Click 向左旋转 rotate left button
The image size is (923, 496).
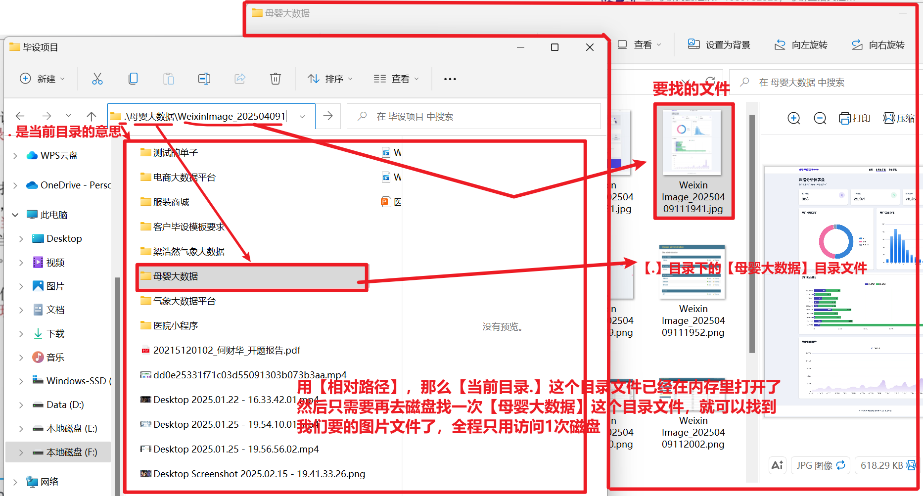click(801, 45)
